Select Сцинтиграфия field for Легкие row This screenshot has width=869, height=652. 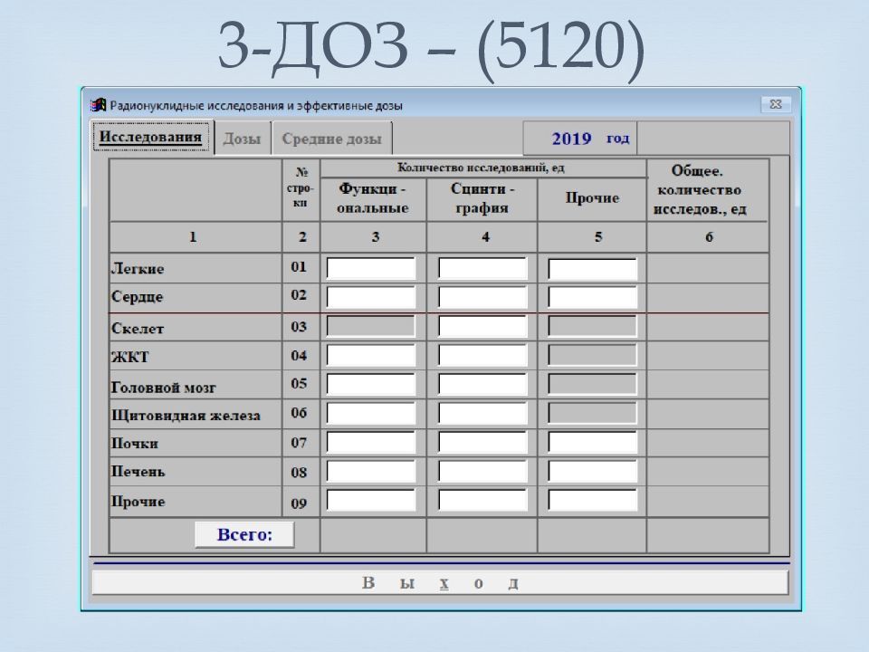482,269
